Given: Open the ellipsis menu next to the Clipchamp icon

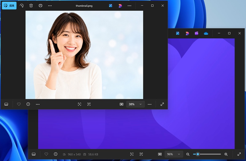Looking at the screenshot, I should pos(129,6).
